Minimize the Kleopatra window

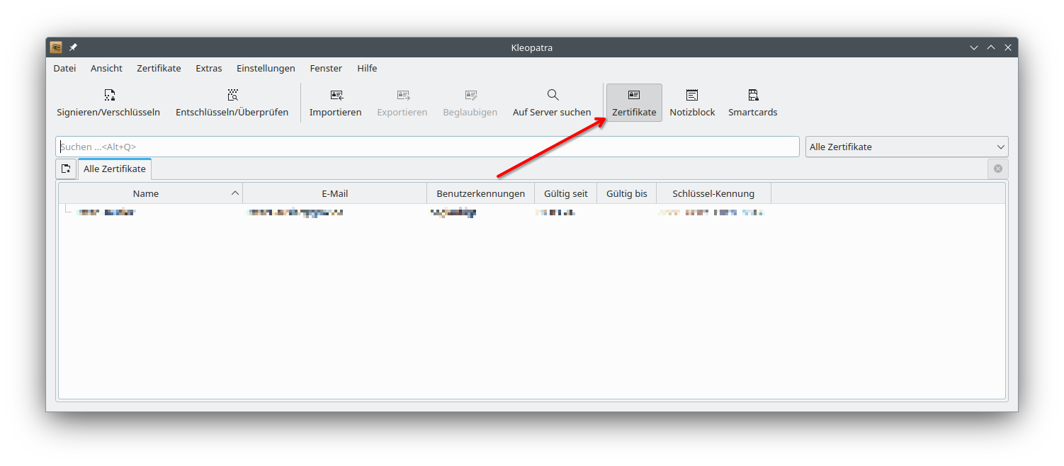click(x=974, y=47)
